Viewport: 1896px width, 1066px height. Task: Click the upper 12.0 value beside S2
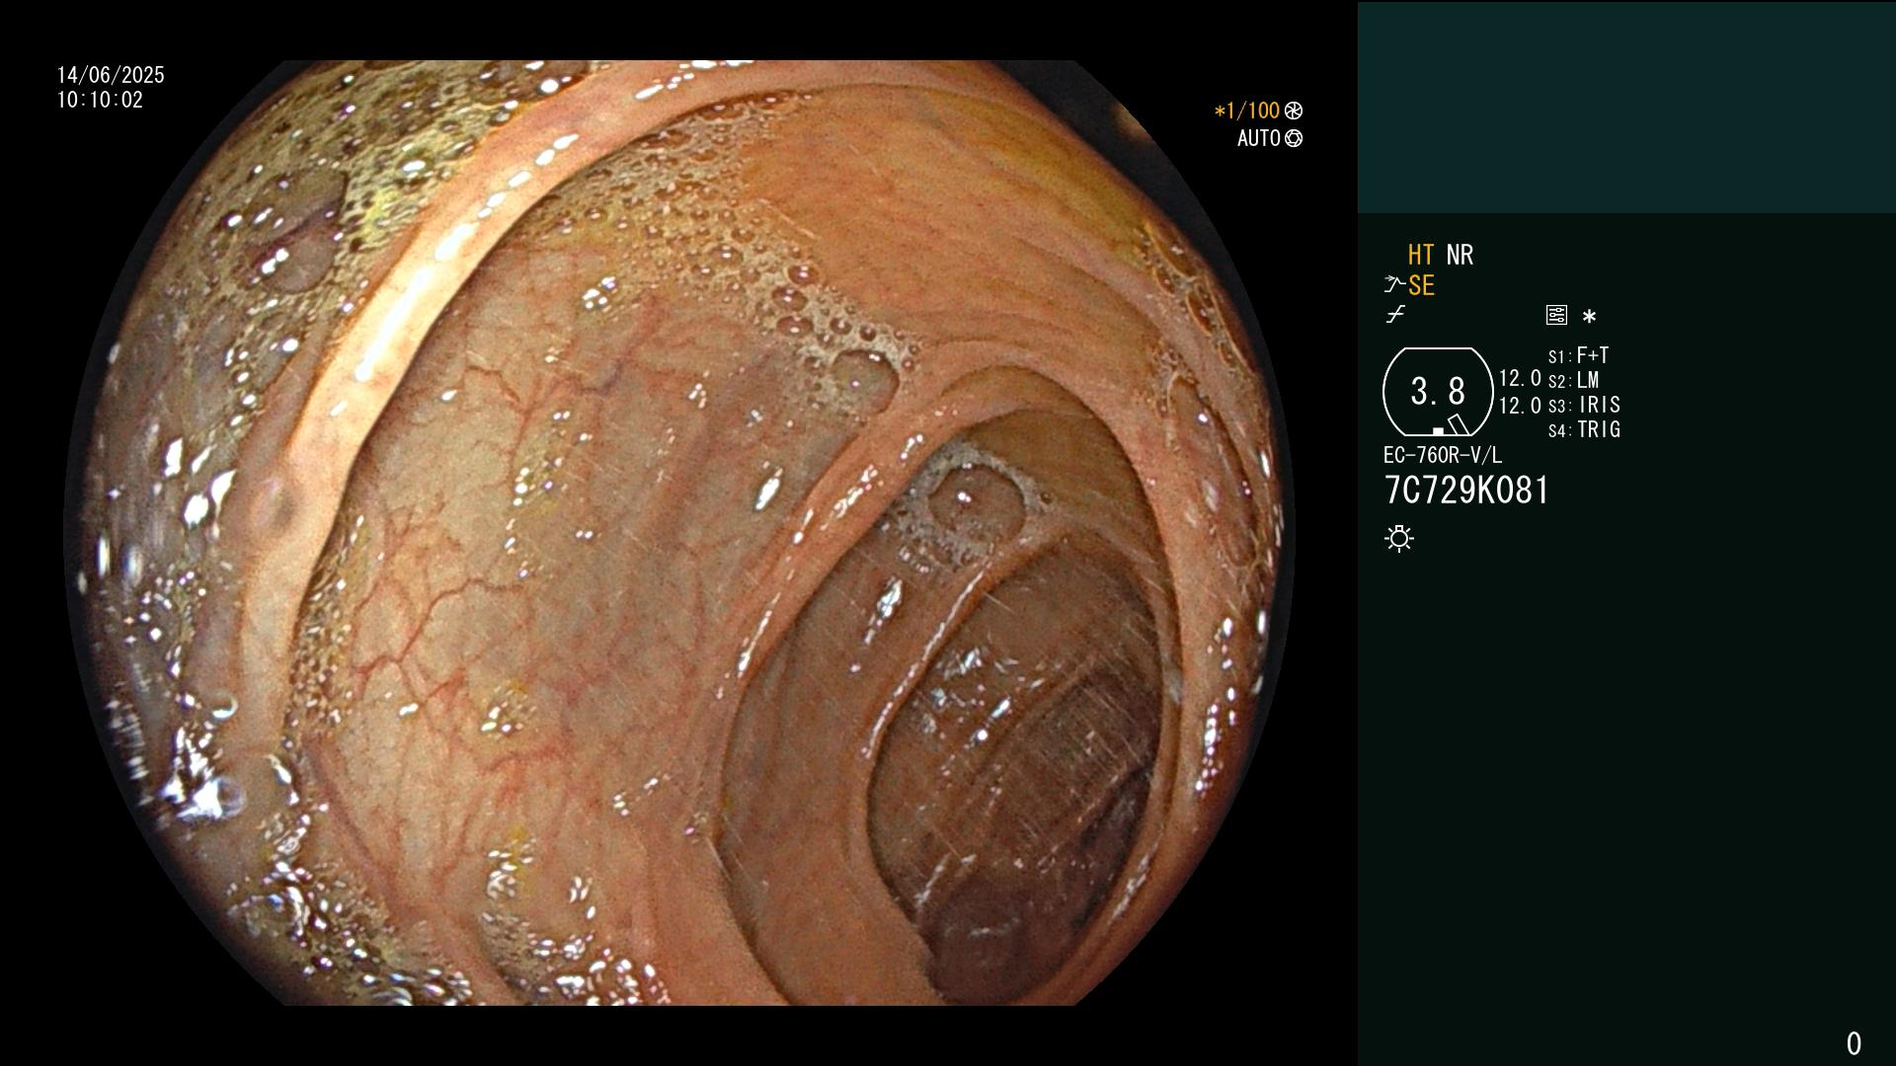point(1520,378)
